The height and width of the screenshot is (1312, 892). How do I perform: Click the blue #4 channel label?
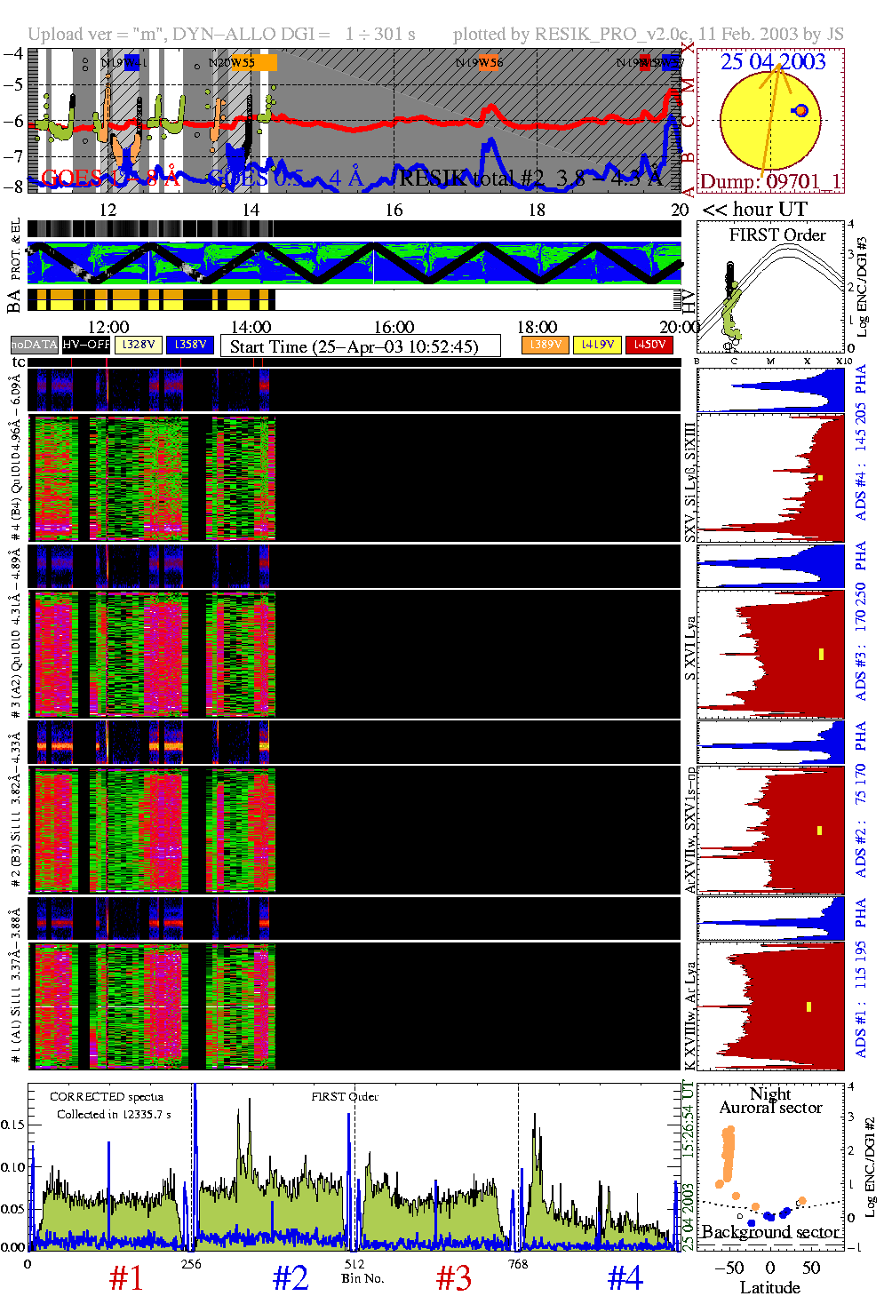[625, 1278]
